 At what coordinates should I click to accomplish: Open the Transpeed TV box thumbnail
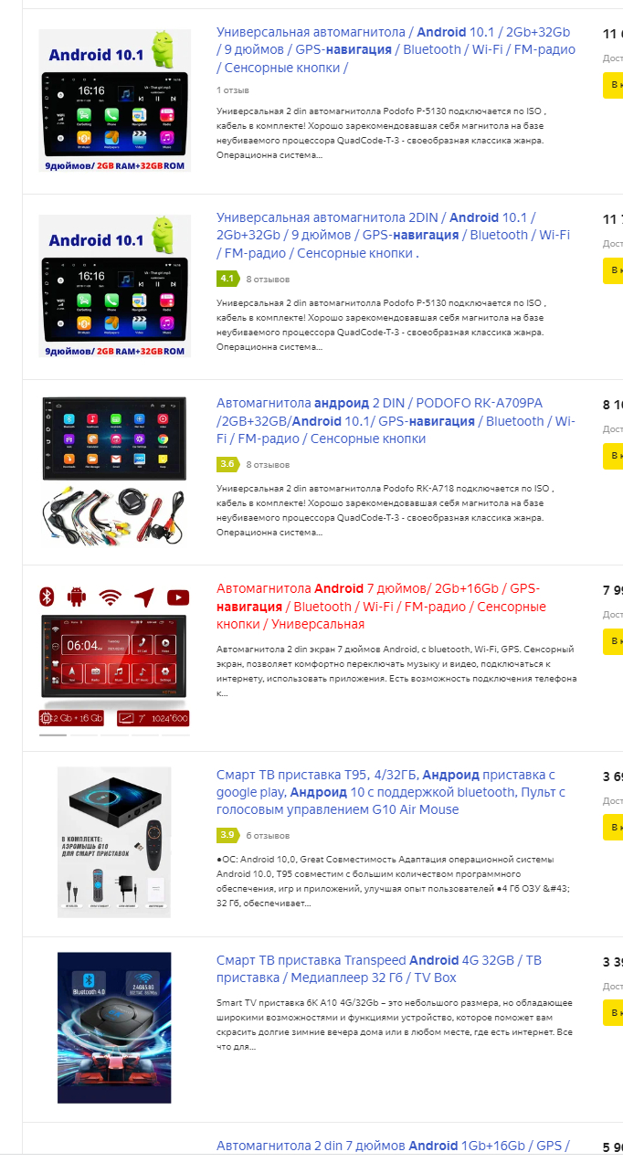click(115, 1028)
